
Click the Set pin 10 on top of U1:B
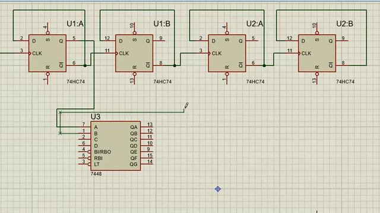click(134, 28)
